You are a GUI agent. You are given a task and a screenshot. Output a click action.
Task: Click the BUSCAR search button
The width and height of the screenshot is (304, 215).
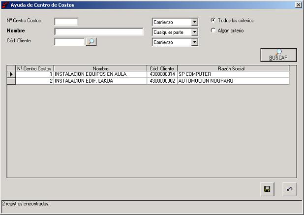click(278, 55)
